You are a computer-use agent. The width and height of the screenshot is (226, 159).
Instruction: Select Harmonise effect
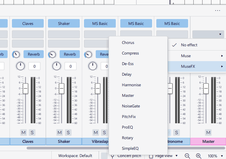[138, 85]
